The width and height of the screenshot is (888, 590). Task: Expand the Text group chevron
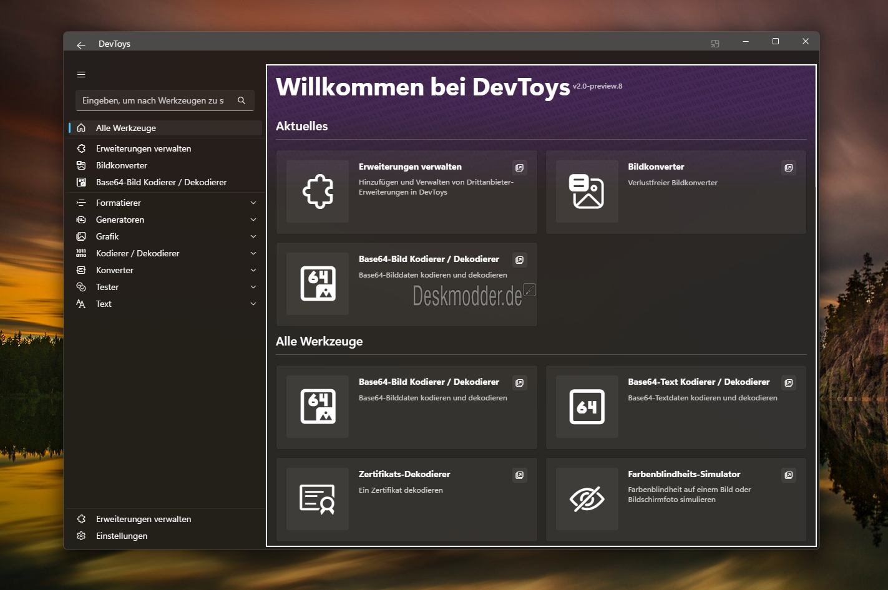click(253, 304)
